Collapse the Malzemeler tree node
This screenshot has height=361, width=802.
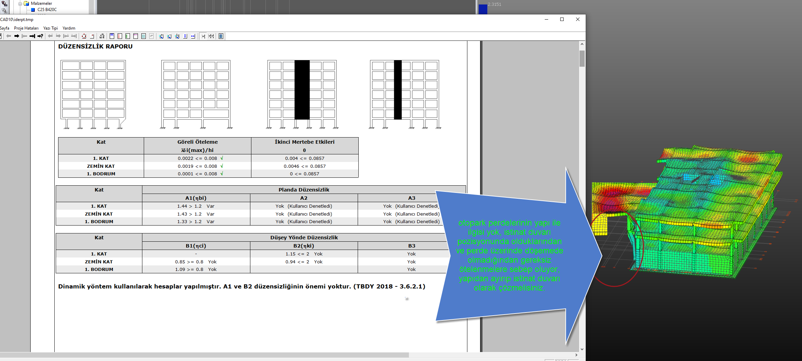click(x=20, y=3)
